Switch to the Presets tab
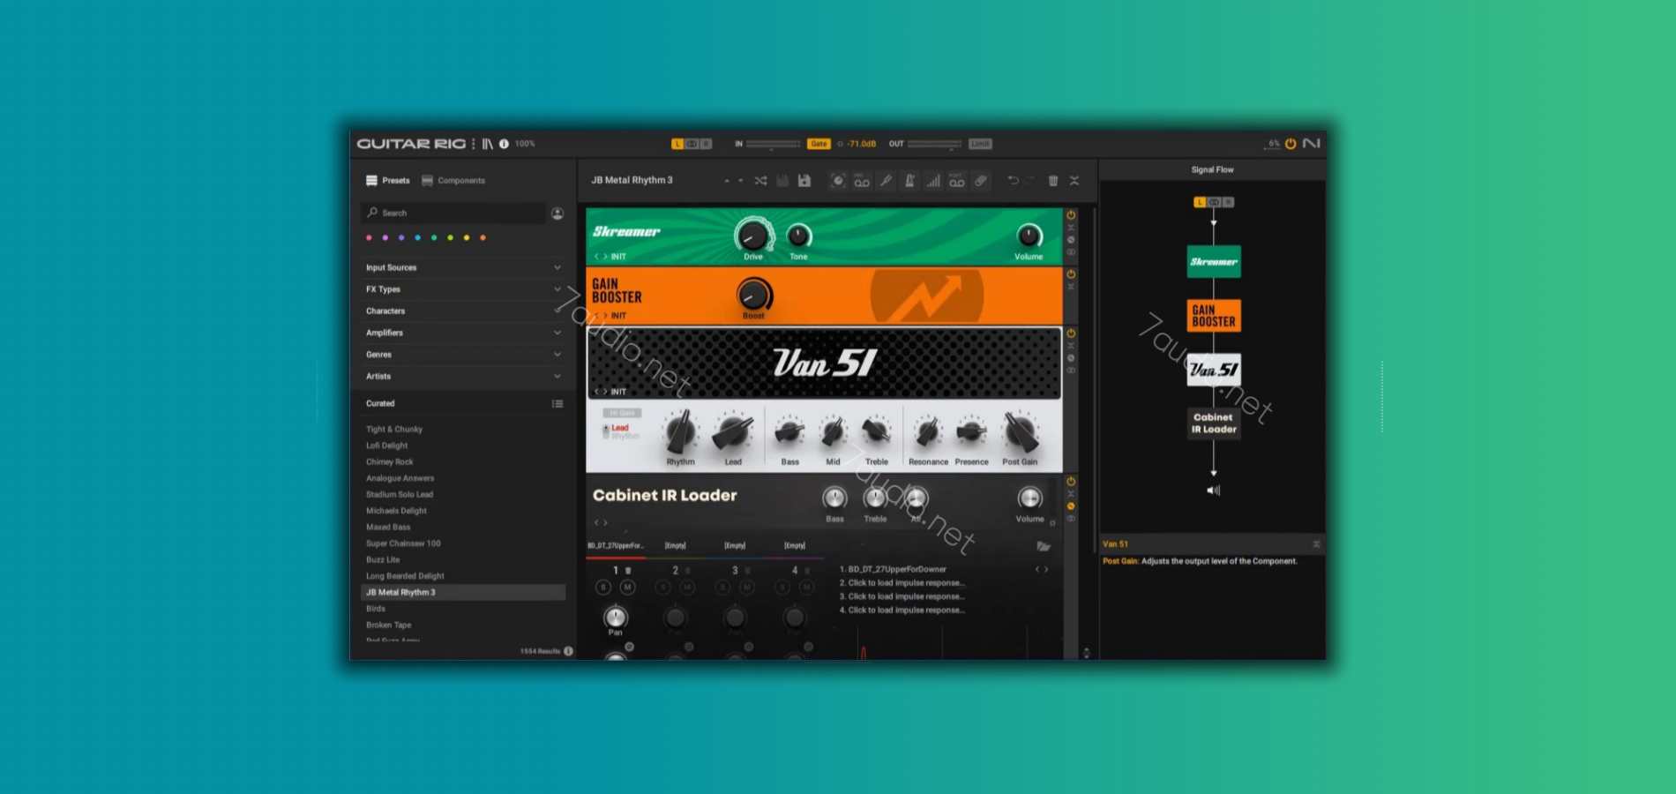 point(388,181)
